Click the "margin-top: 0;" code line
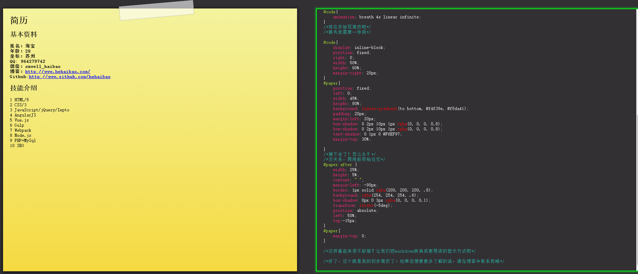Image resolution: width=638 pixels, height=274 pixels. click(350, 236)
